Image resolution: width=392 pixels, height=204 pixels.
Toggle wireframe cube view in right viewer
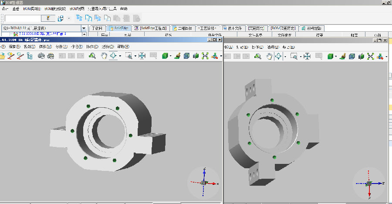[x=352, y=56]
